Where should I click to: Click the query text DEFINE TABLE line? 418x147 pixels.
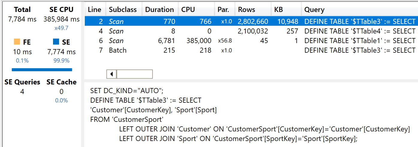(x=146, y=100)
